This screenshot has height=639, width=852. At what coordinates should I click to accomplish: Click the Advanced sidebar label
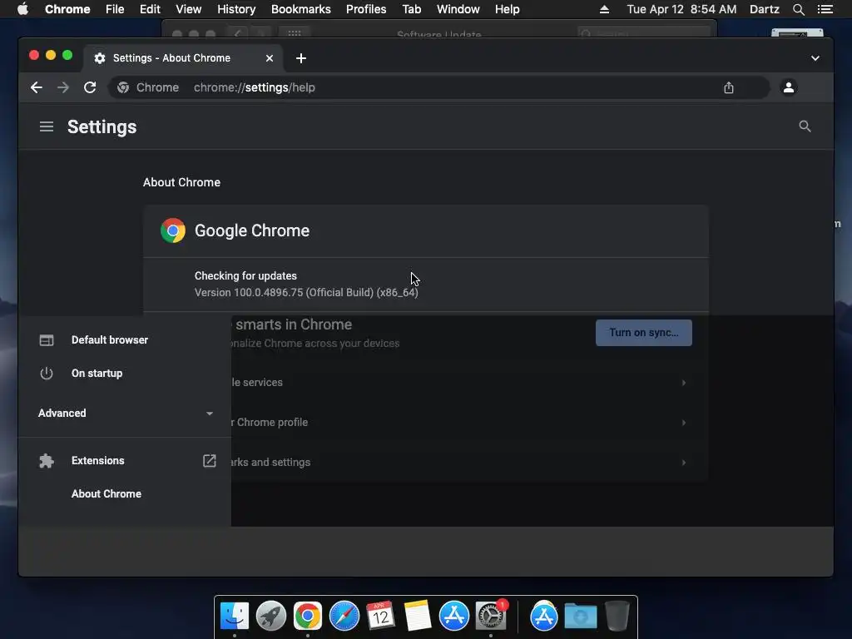coord(62,413)
